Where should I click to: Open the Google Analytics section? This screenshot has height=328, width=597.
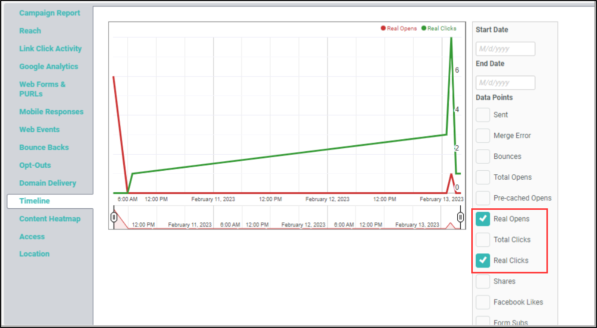pyautogui.click(x=49, y=67)
